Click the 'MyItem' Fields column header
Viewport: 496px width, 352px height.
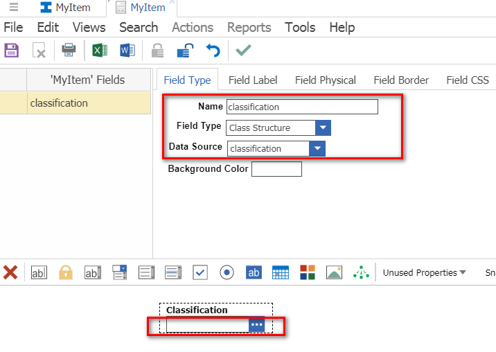pos(89,80)
